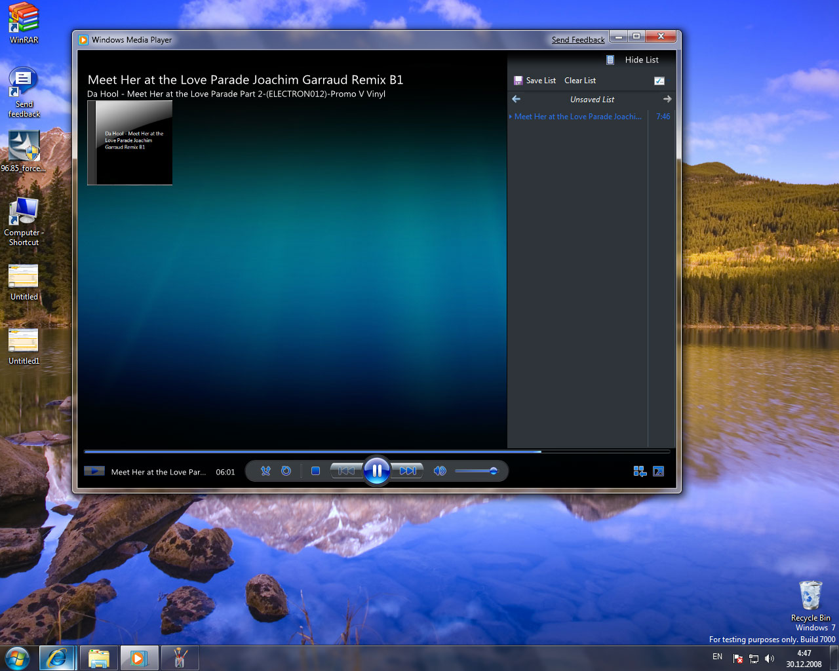839x671 pixels.
Task: Skip to the next track
Action: click(407, 471)
